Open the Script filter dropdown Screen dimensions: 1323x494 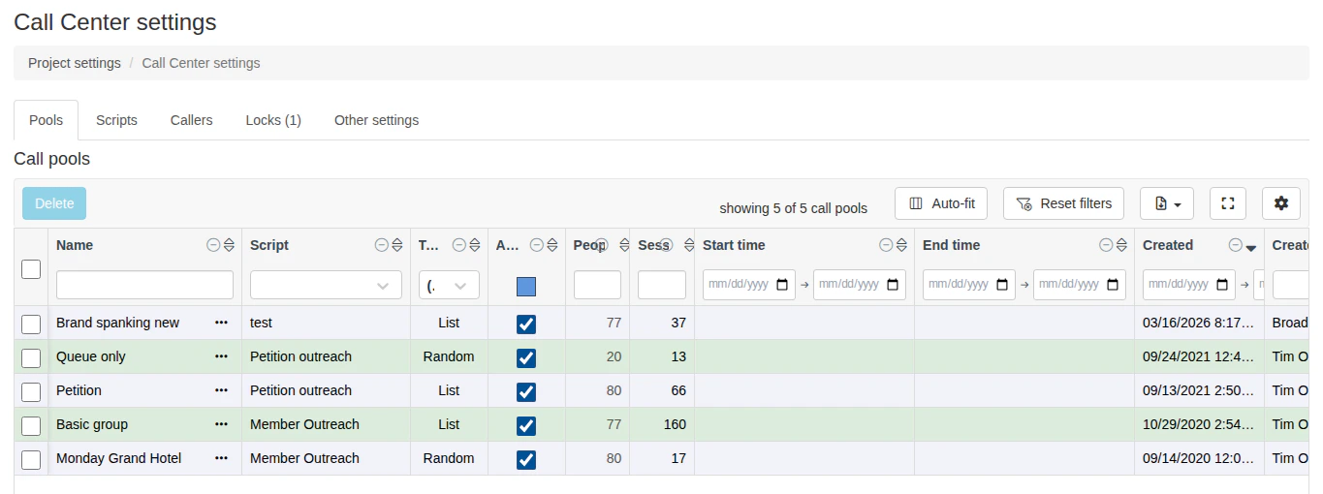click(326, 285)
